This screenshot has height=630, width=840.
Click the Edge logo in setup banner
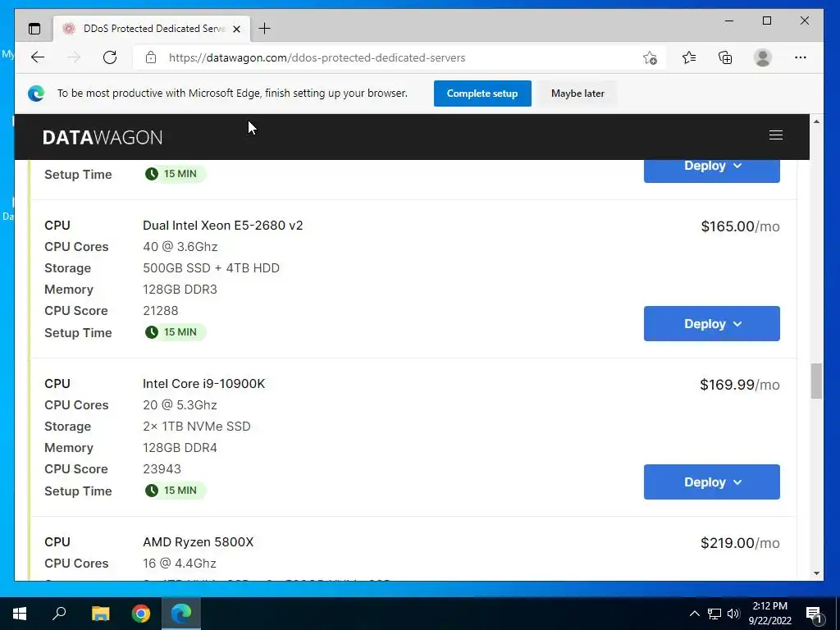(36, 94)
